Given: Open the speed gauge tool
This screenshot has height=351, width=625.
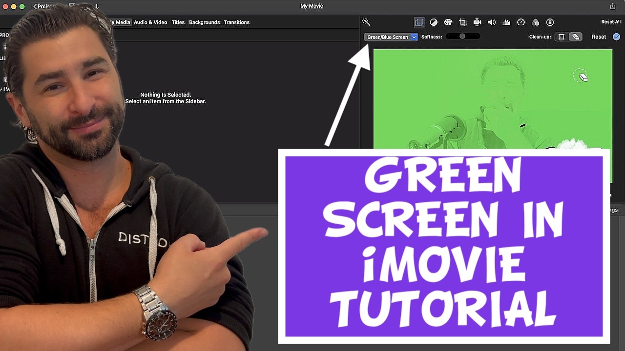Looking at the screenshot, I should point(521,22).
